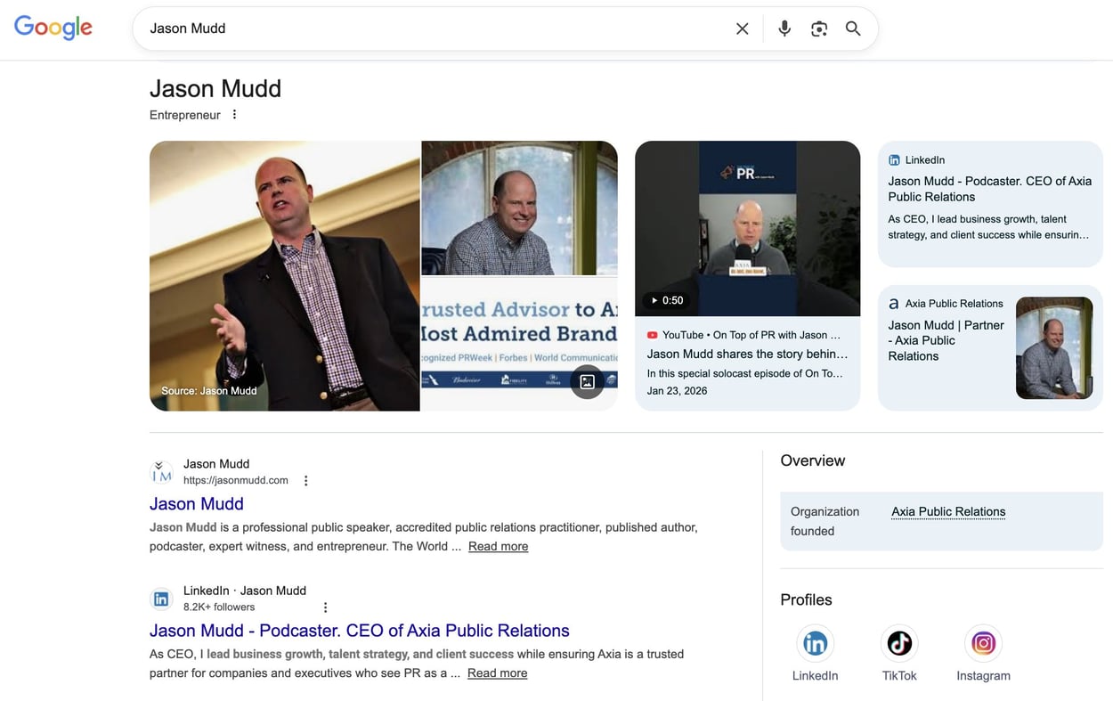1113x701 pixels.
Task: Clear the search box text
Action: coord(742,29)
